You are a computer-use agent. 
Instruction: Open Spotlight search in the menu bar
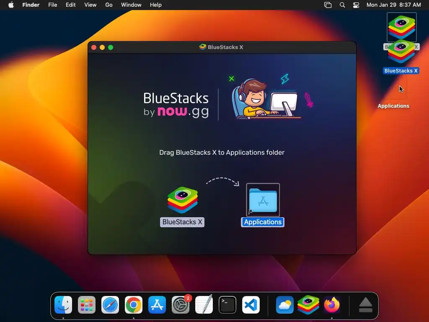tap(342, 5)
